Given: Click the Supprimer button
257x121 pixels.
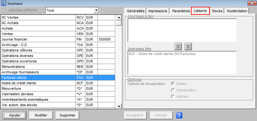Looking at the screenshot, I should 67,115.
